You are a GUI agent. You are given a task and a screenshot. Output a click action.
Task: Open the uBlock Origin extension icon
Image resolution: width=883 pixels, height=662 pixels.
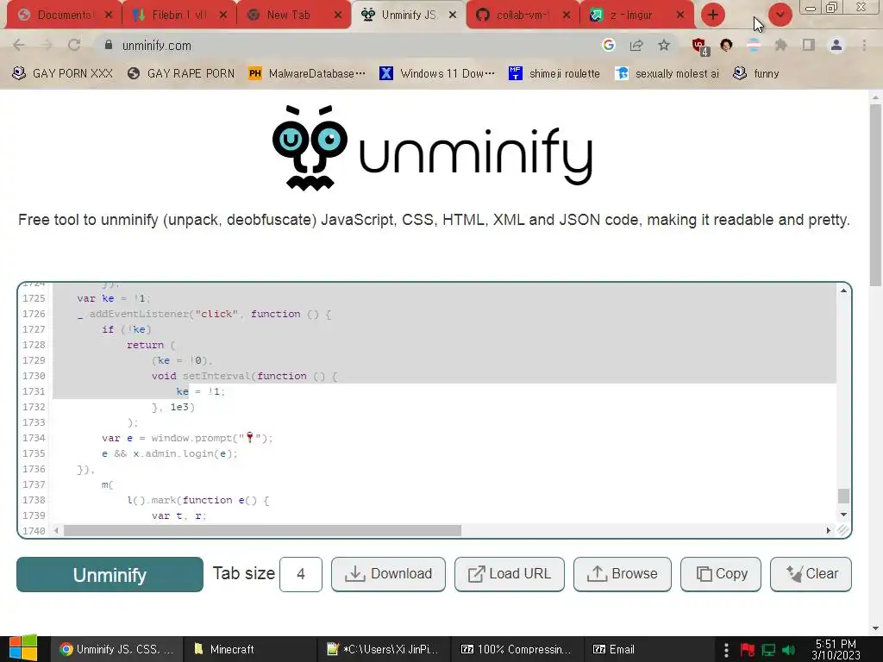(x=700, y=47)
